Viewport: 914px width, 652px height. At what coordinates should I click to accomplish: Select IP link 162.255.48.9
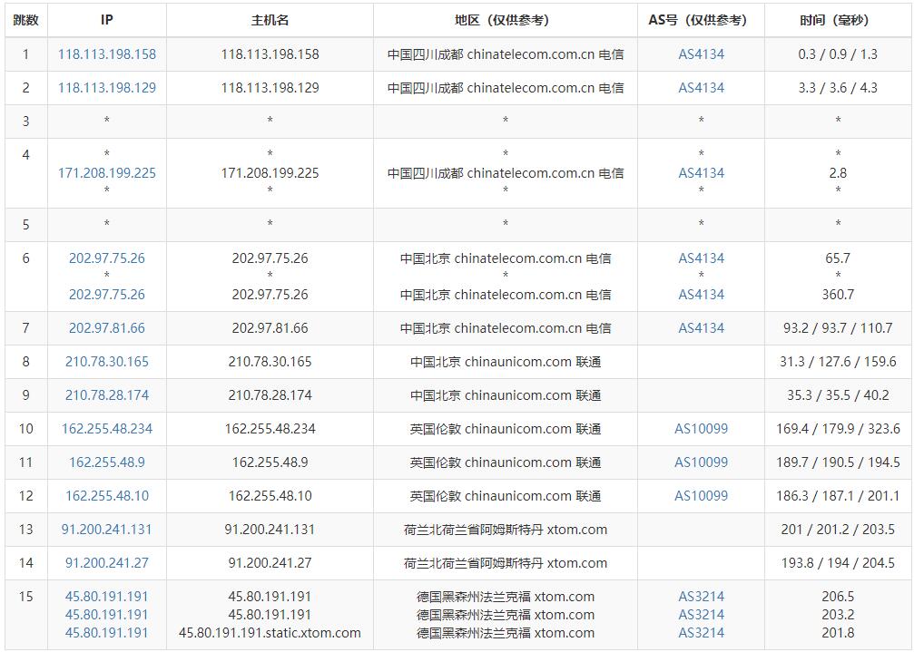(x=107, y=462)
